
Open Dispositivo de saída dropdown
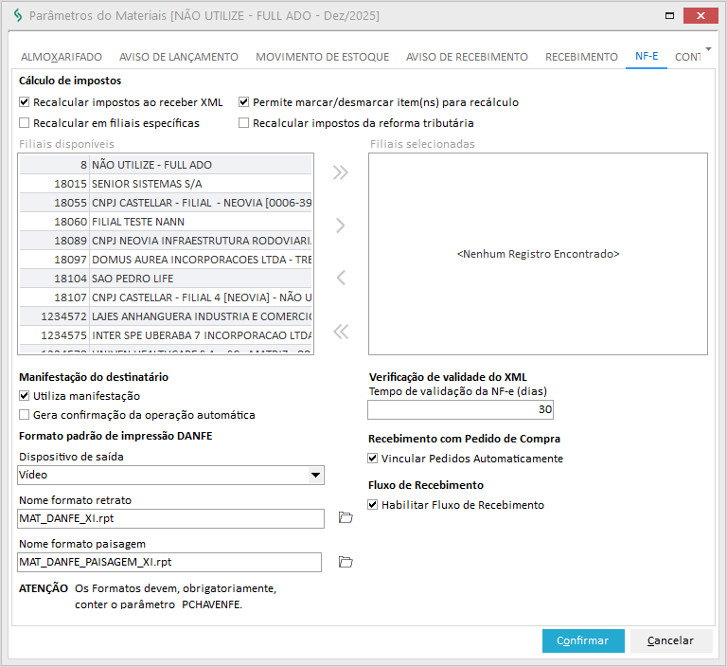coord(316,475)
